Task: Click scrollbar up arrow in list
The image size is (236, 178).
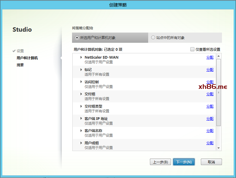Action: (x=218, y=56)
